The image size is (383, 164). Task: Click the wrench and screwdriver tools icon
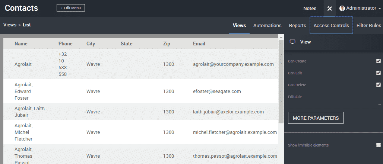pyautogui.click(x=329, y=9)
